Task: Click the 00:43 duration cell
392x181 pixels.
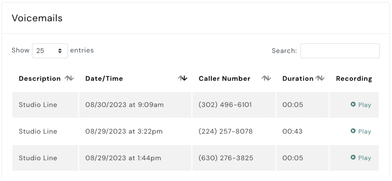Action: tap(292, 131)
